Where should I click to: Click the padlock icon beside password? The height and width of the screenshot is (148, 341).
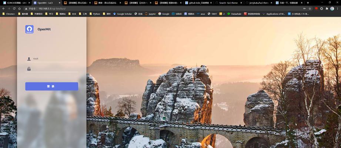click(x=29, y=69)
